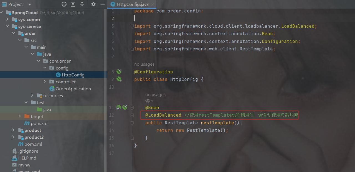Click the class icon beside HttpConfig in tree
This screenshot has width=355, height=172.
pyautogui.click(x=58, y=75)
